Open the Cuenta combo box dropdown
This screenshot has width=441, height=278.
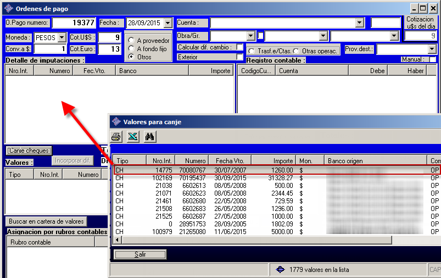(x=360, y=23)
